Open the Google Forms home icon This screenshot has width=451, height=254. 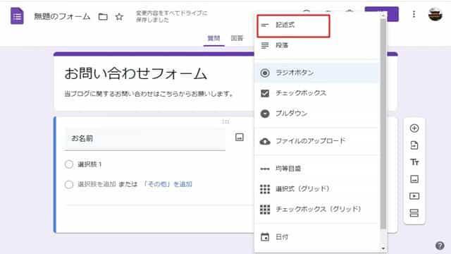pyautogui.click(x=17, y=16)
